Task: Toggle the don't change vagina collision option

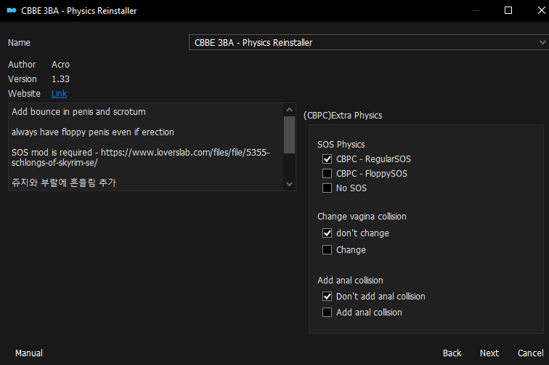Action: pos(327,233)
